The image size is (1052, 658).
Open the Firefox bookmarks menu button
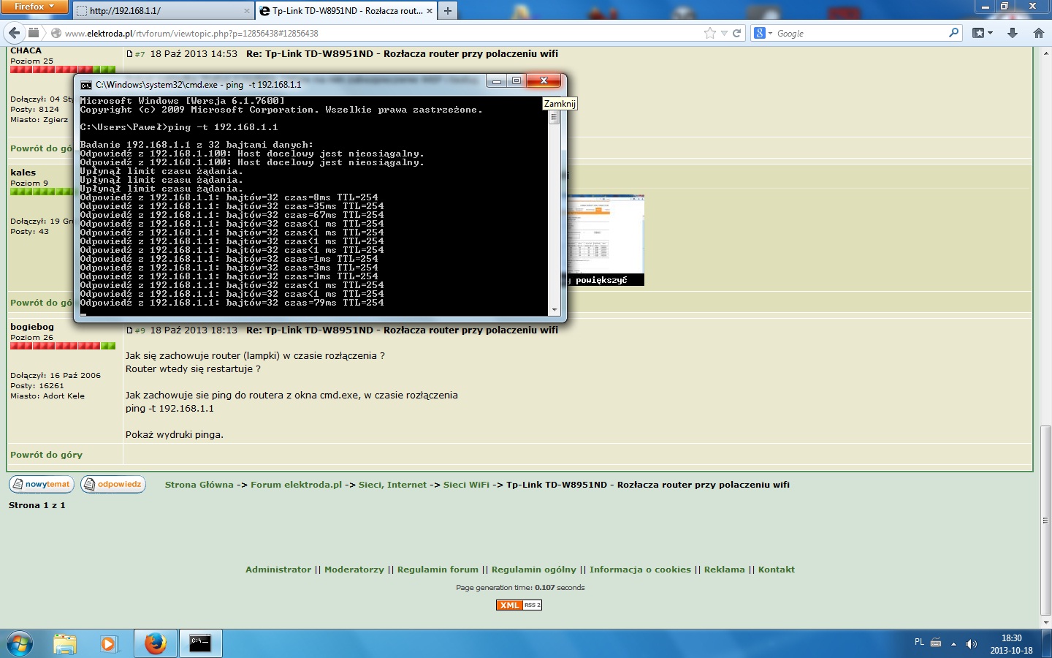[983, 33]
